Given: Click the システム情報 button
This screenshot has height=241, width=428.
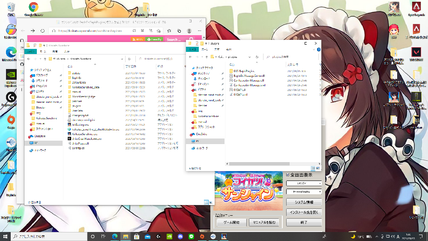Looking at the screenshot, I should point(304,202).
